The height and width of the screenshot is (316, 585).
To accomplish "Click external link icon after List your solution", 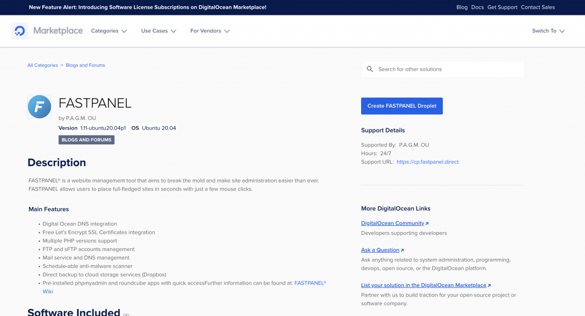I will [489, 285].
